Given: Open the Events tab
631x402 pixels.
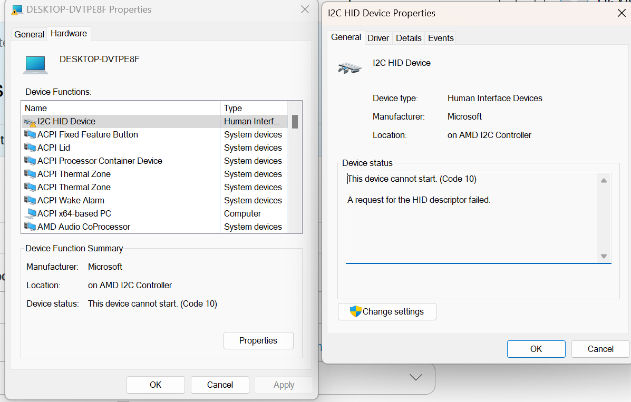Looking at the screenshot, I should pyautogui.click(x=441, y=37).
